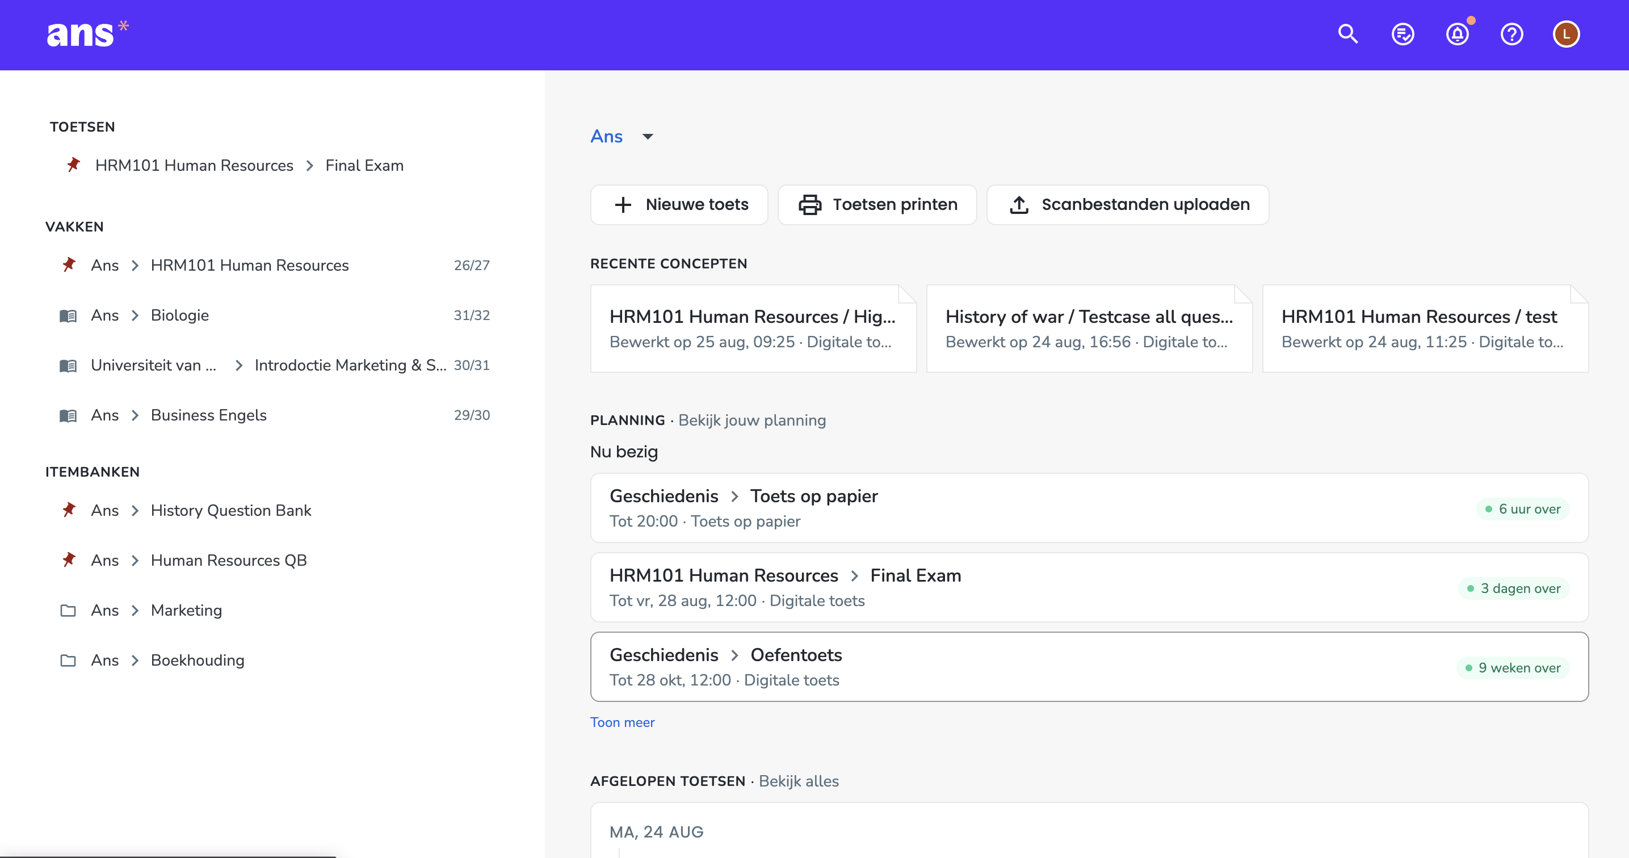Open the Biologie course
Screen dimensions: 1629x858
(179, 316)
